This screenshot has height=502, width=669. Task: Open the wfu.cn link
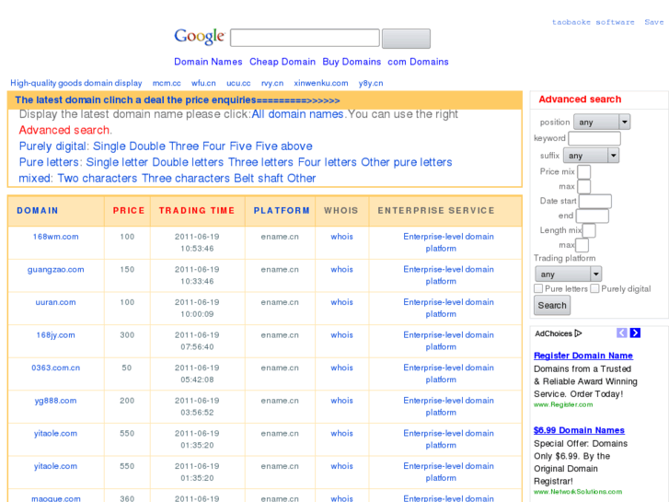[x=203, y=83]
